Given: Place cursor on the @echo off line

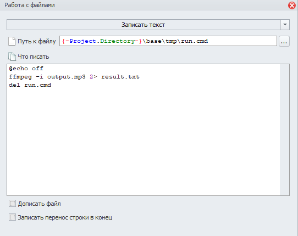Looking at the screenshot, I should tap(26, 69).
